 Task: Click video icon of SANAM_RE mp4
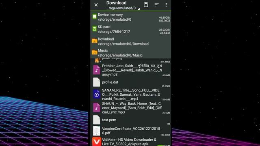tap(96, 94)
